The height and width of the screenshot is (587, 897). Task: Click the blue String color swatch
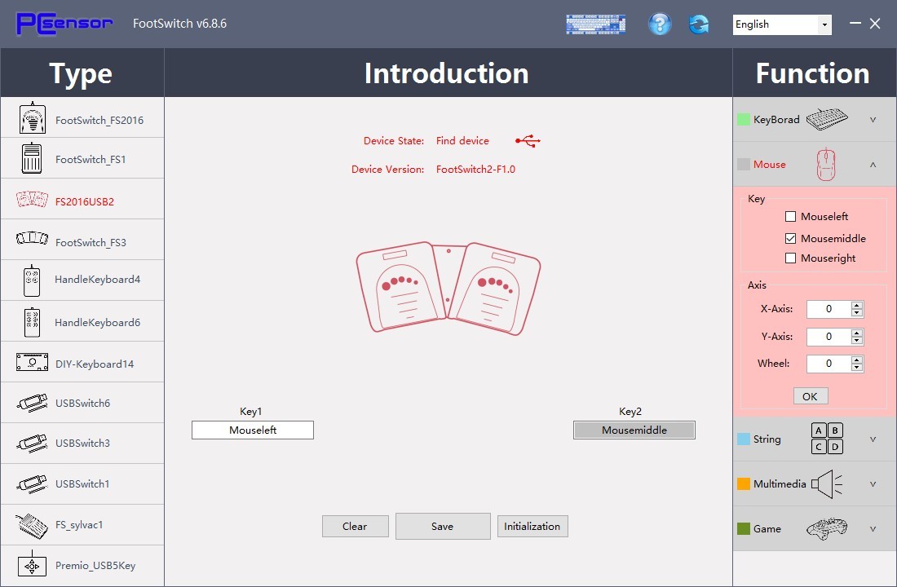(x=744, y=439)
